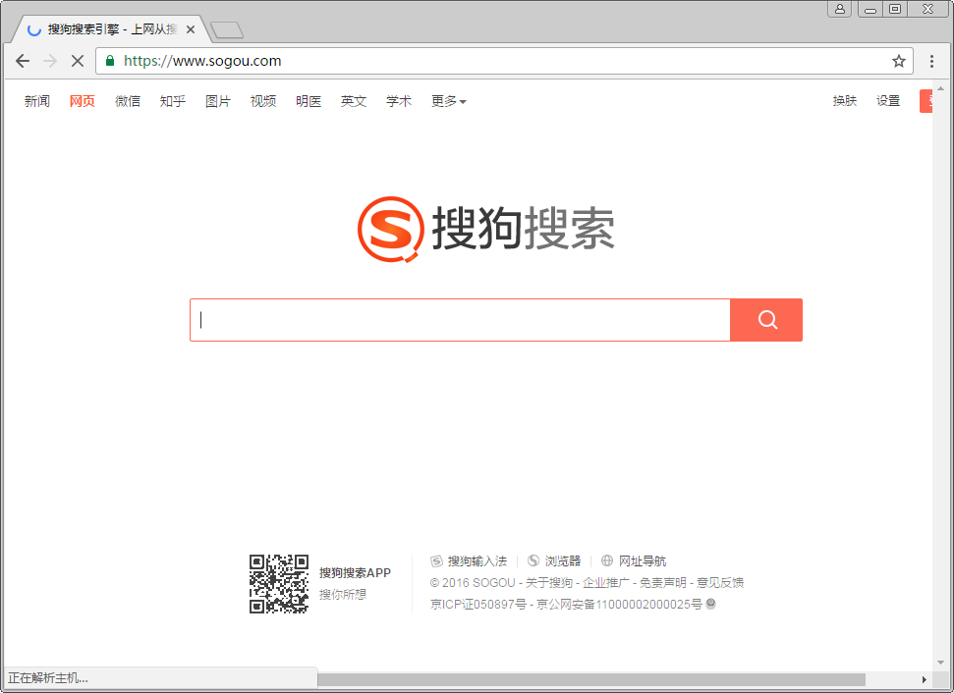Bookmark page with star icon
This screenshot has height=693, width=954.
(x=899, y=61)
